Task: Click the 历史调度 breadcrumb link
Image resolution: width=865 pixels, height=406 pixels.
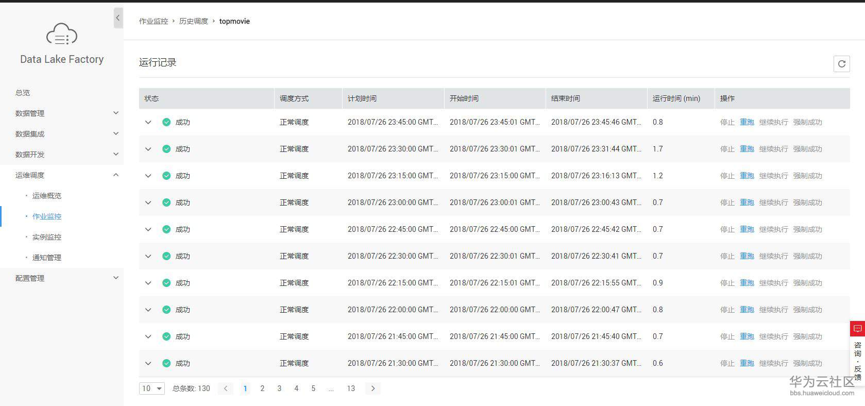Action: (194, 21)
